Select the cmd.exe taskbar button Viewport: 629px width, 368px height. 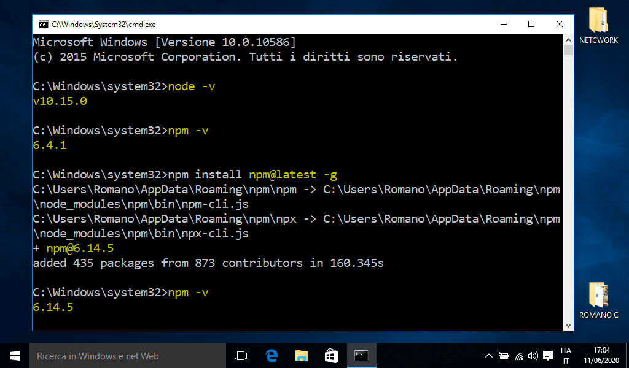click(361, 356)
